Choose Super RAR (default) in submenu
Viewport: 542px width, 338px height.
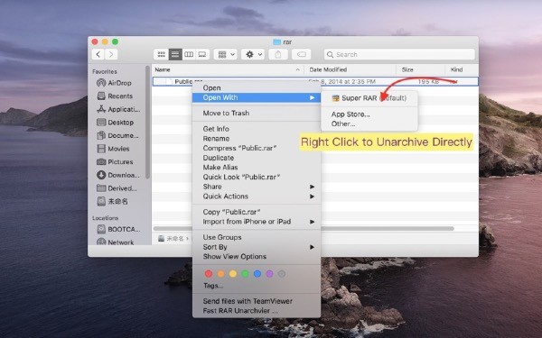click(369, 98)
